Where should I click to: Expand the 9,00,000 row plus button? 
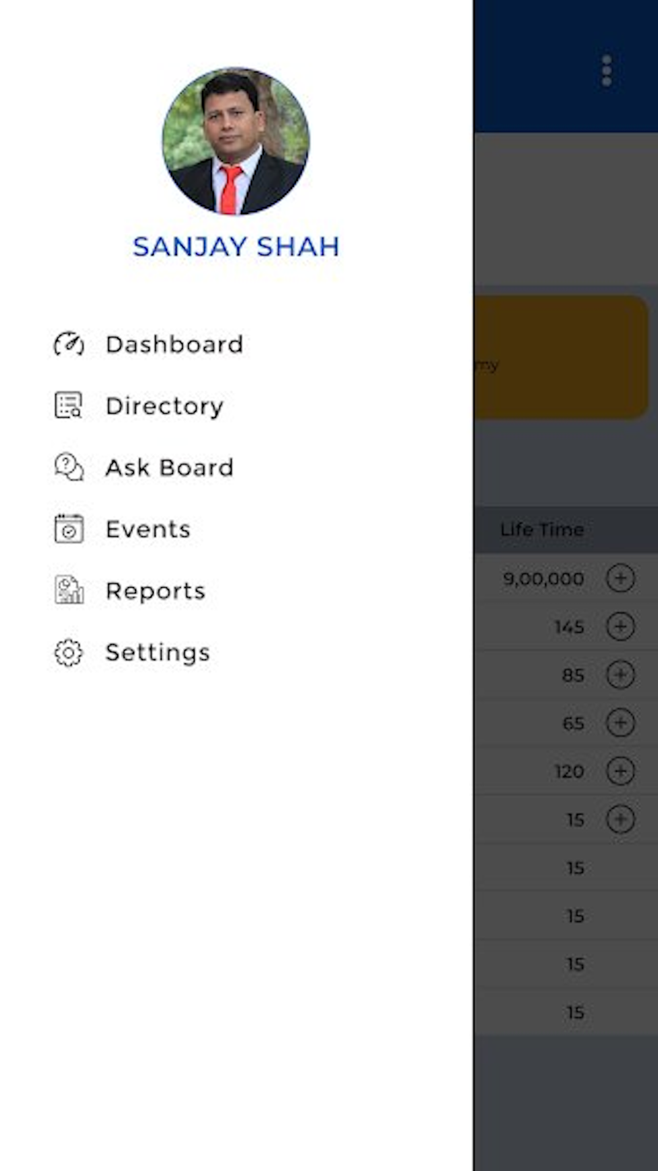pyautogui.click(x=620, y=578)
